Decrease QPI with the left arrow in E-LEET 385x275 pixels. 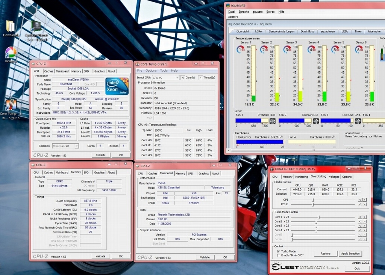pos(360,200)
